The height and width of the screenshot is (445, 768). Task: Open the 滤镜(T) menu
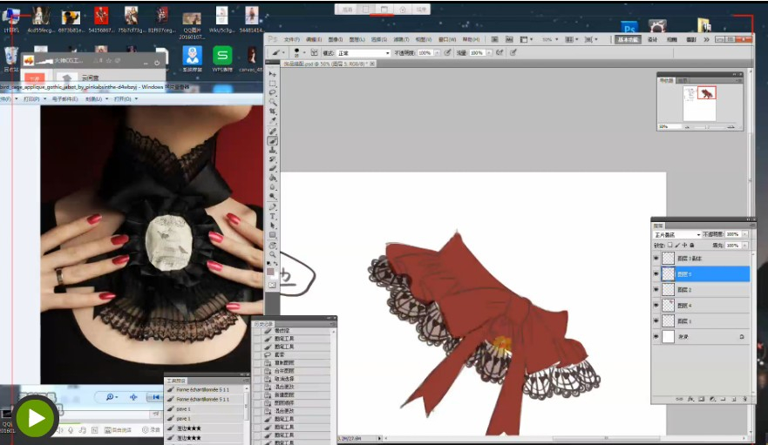(x=401, y=40)
